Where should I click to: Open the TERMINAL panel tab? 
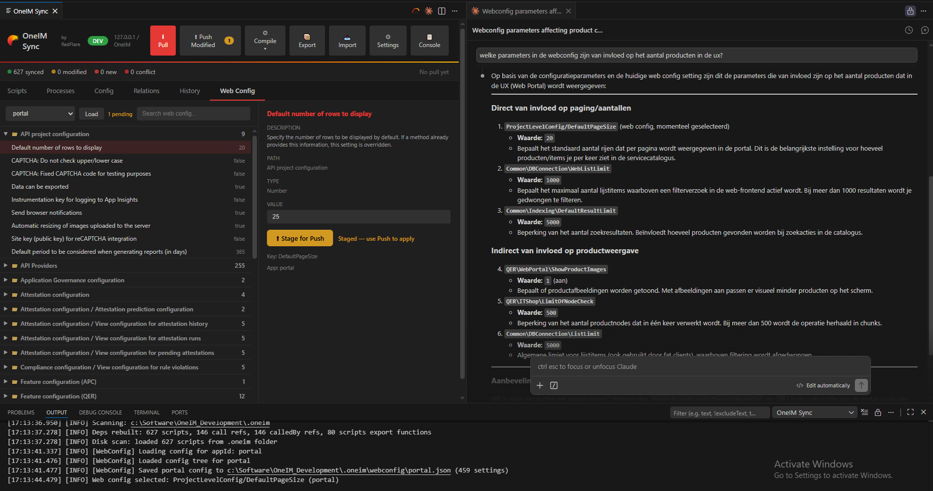[147, 413]
